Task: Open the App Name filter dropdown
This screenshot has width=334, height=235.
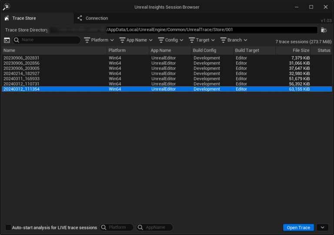Action: pyautogui.click(x=136, y=40)
